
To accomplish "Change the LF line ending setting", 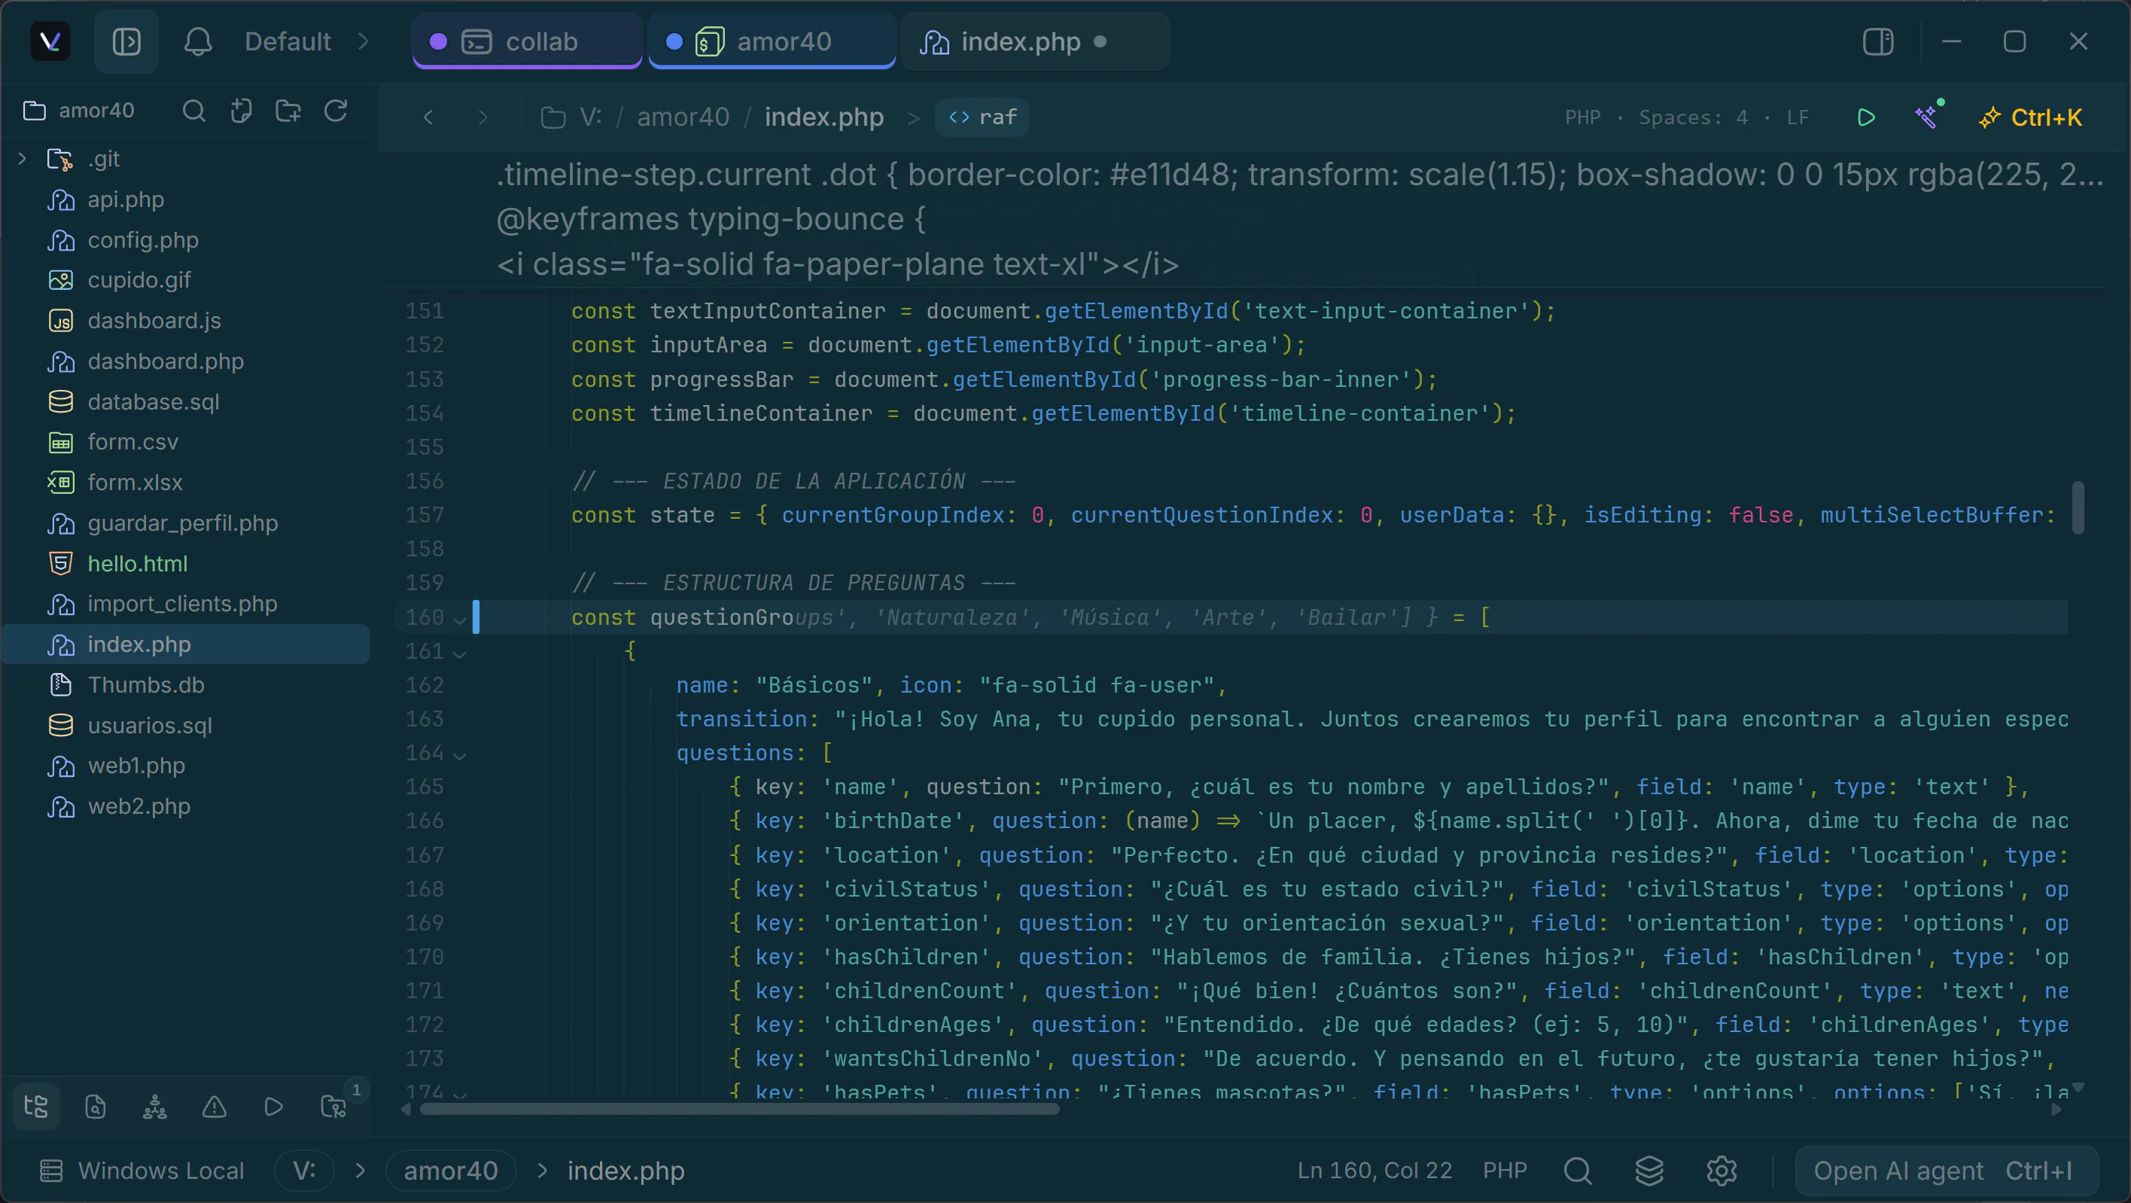I will coord(1797,117).
